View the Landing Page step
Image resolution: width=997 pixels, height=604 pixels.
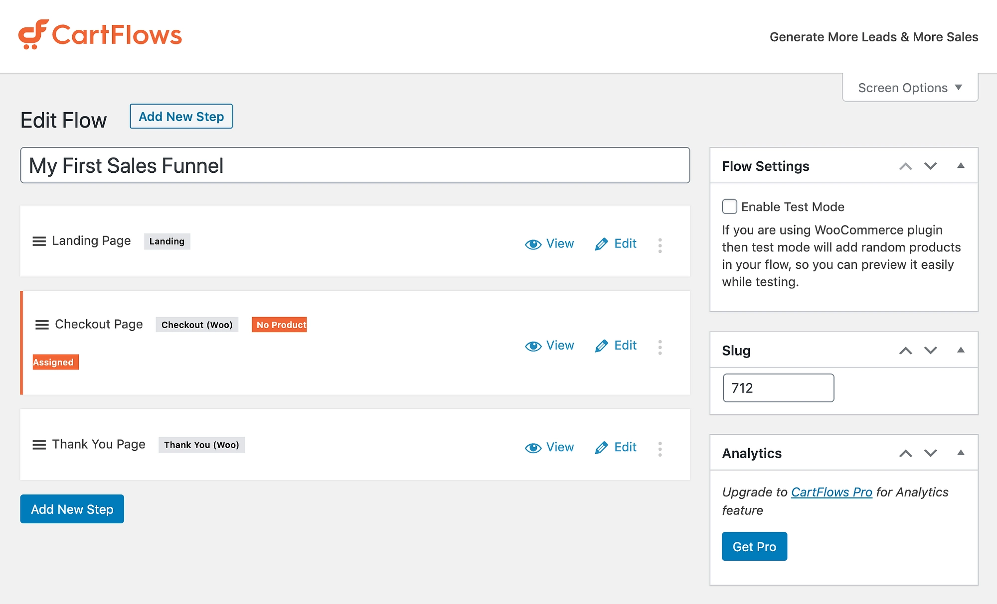click(549, 244)
